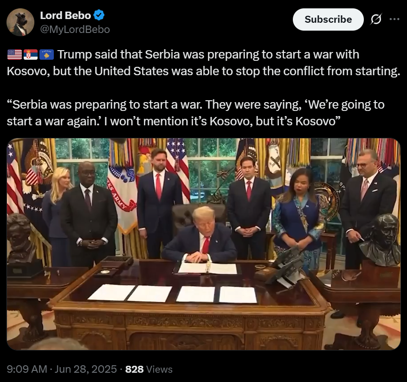
Task: Open the Lord Bebo display name link
Action: coord(65,16)
